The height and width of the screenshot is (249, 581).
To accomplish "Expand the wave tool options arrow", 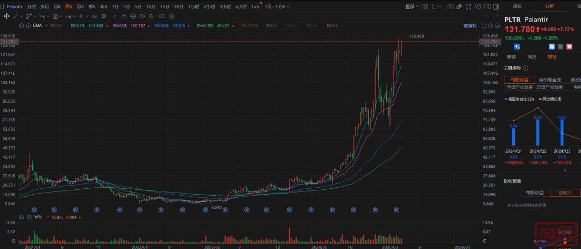I will point(48,16).
